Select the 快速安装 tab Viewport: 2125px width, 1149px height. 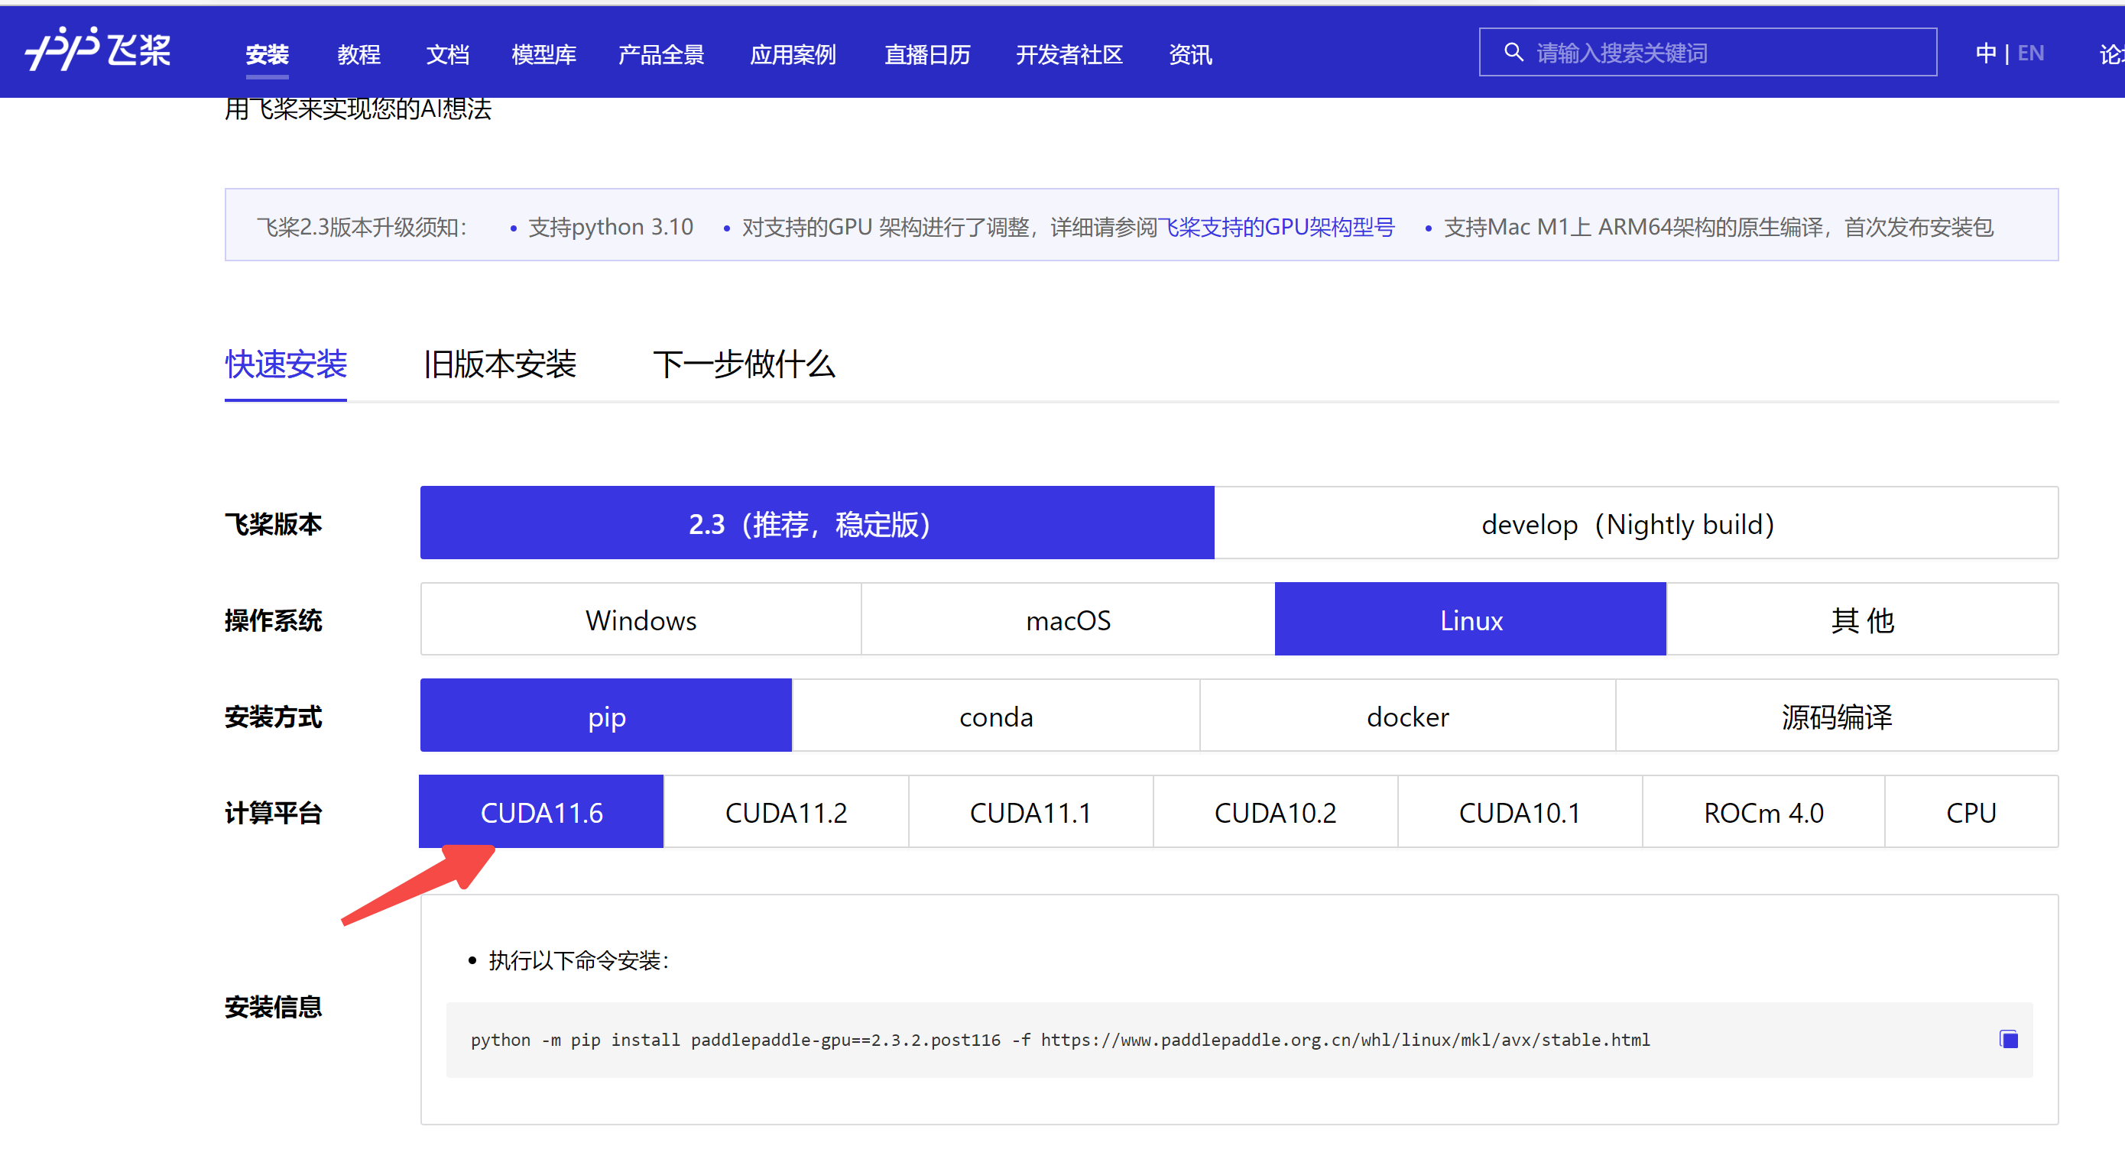[x=285, y=364]
